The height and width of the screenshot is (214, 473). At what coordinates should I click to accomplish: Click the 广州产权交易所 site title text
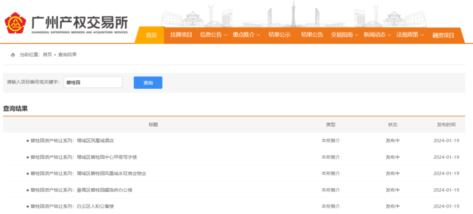click(x=80, y=22)
